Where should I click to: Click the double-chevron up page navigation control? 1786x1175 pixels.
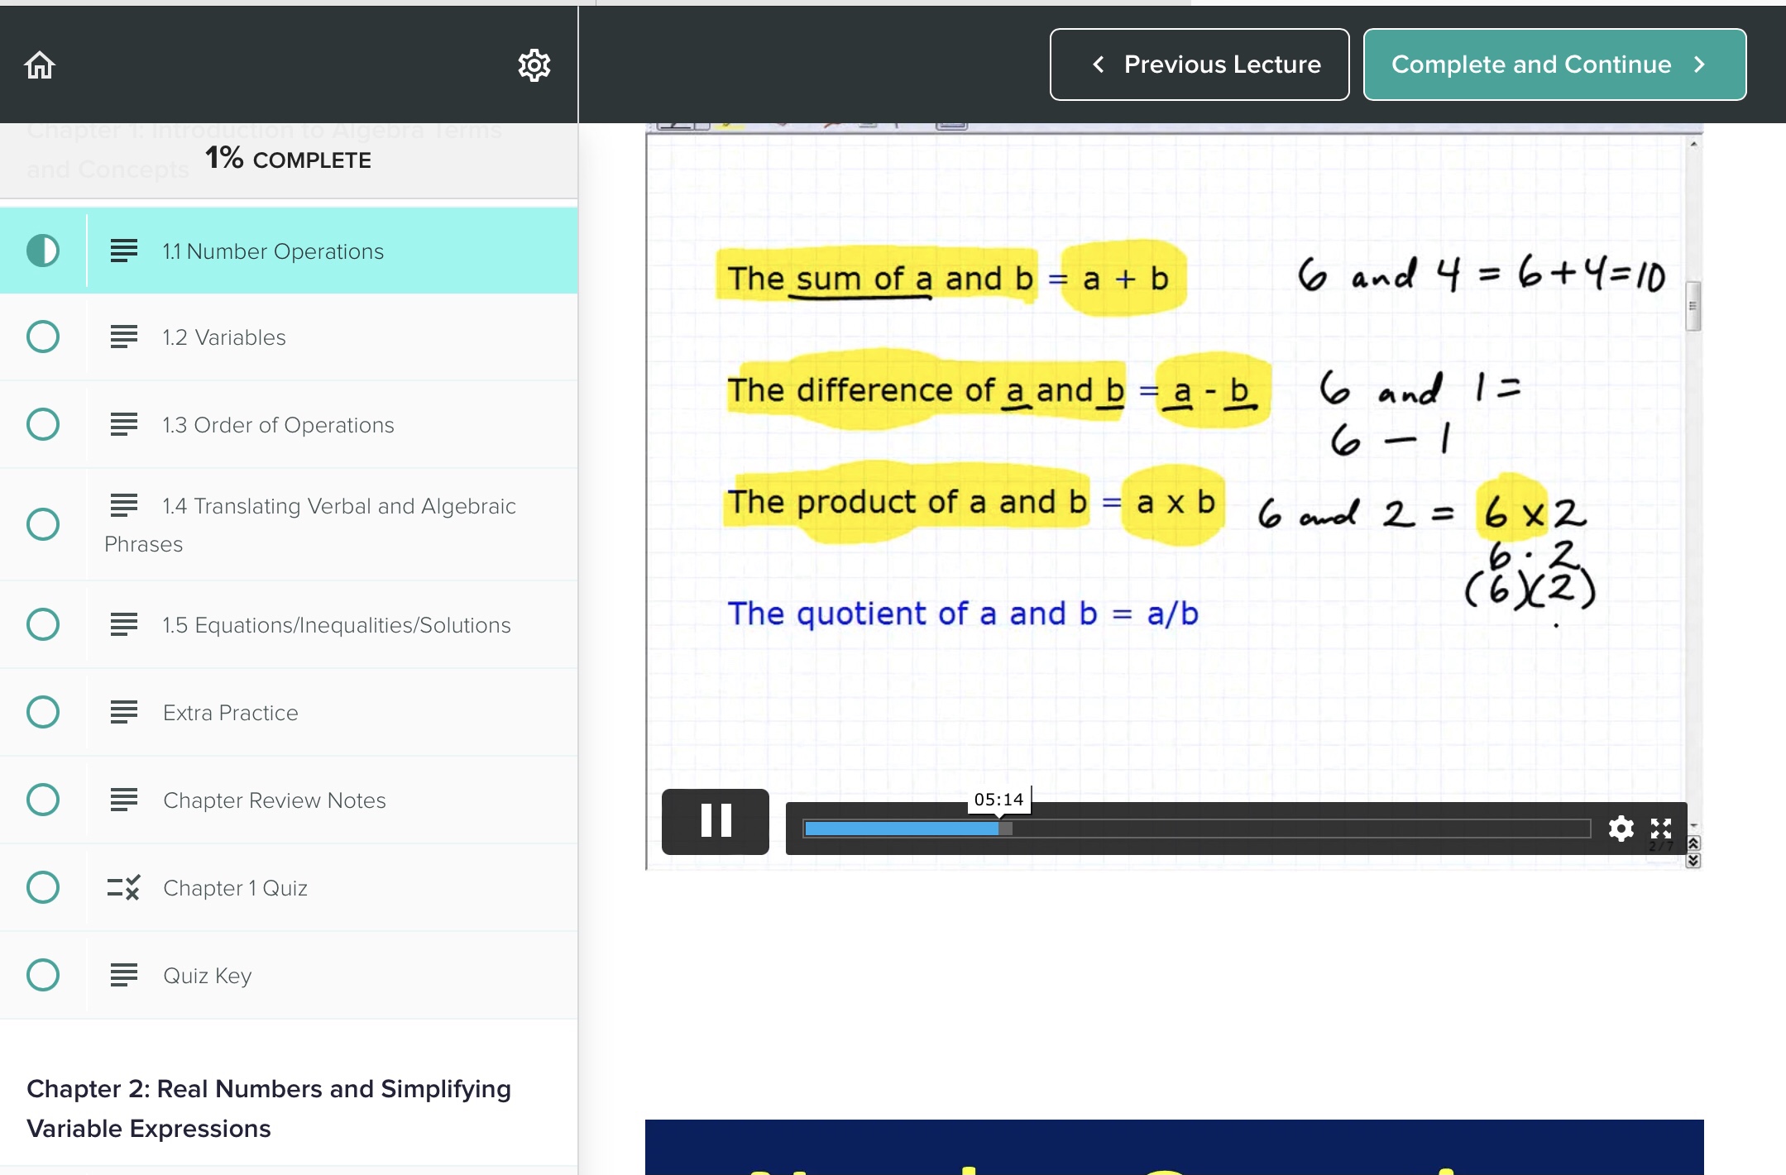[x=1694, y=843]
